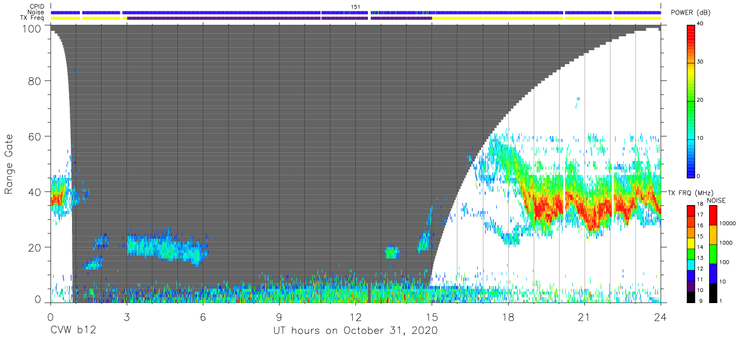The height and width of the screenshot is (343, 743).
Task: Click the 'TX Freq' row label
Action: coord(33,18)
